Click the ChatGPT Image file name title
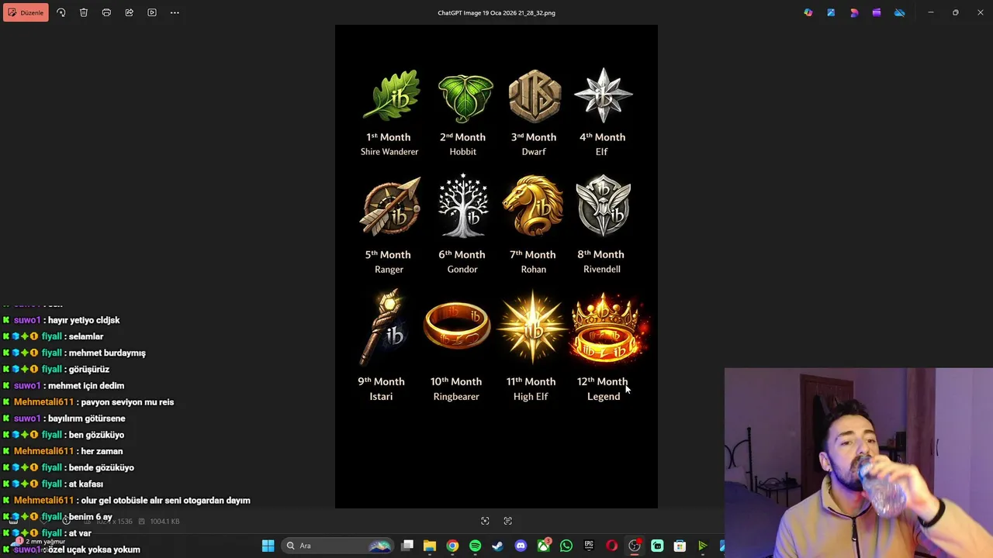The height and width of the screenshot is (558, 993). pos(496,12)
